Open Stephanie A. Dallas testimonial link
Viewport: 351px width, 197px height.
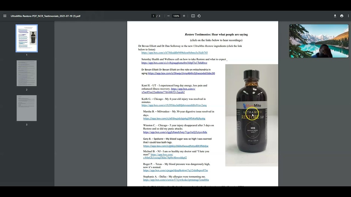coord(176,180)
